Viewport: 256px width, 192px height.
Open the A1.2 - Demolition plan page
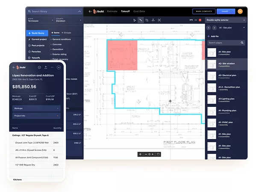(226, 88)
